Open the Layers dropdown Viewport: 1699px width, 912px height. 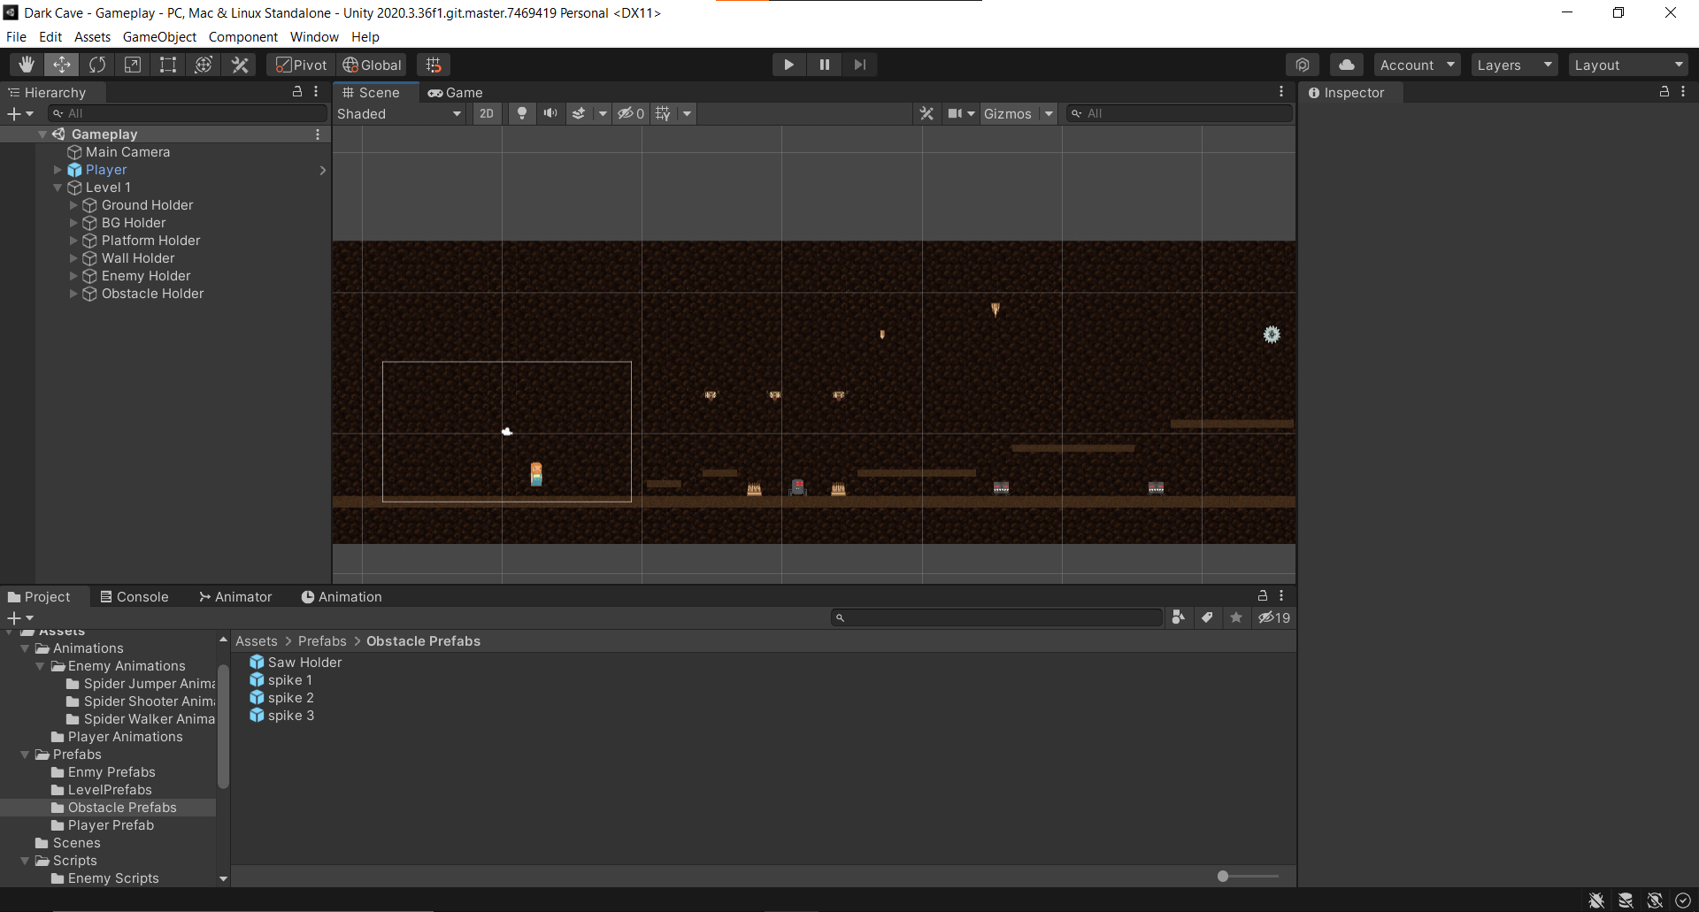[1512, 64]
